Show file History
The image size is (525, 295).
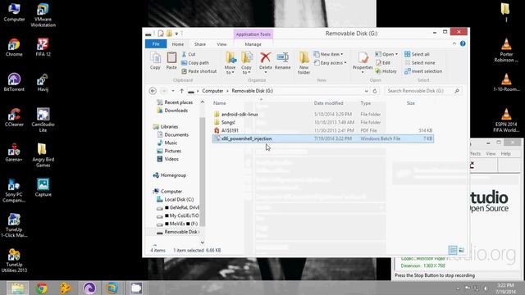click(x=386, y=71)
